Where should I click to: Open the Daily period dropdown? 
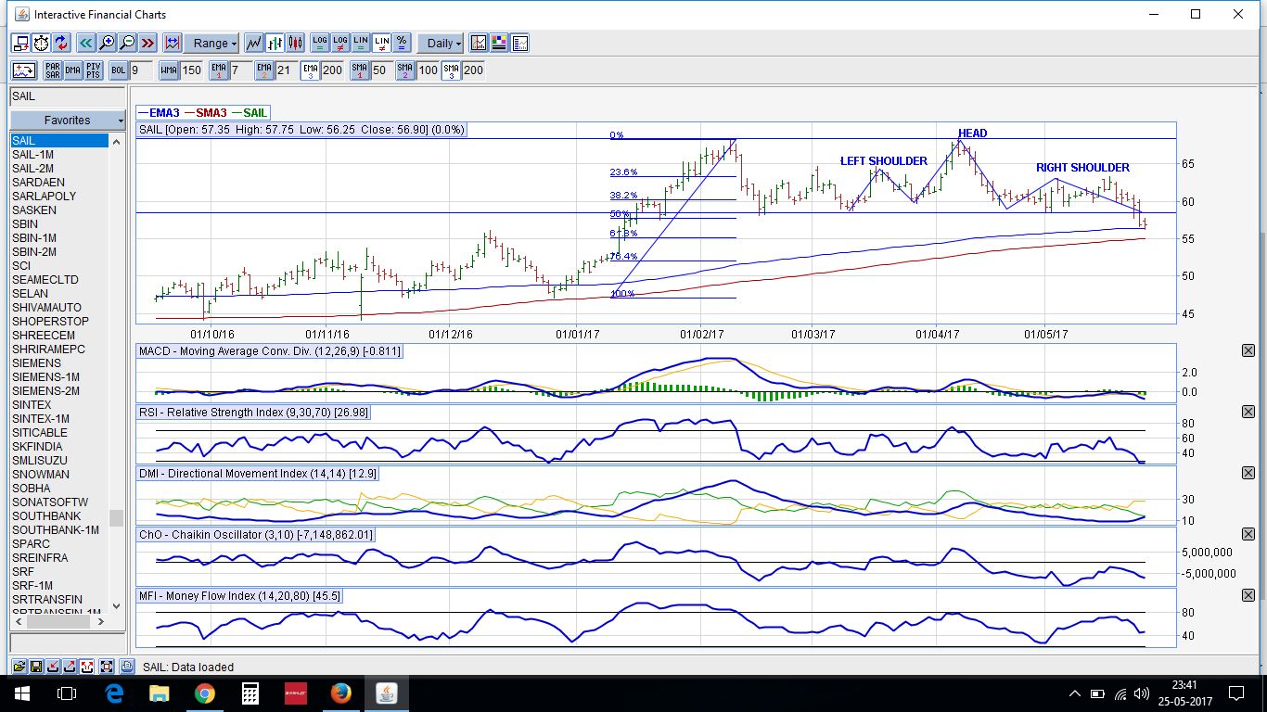click(441, 43)
